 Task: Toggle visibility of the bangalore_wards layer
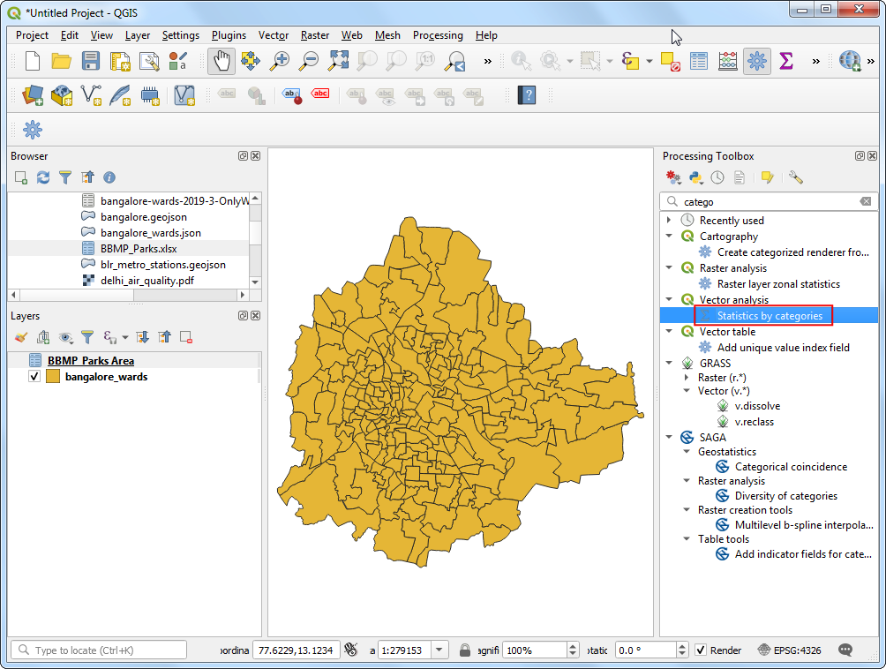pos(33,375)
